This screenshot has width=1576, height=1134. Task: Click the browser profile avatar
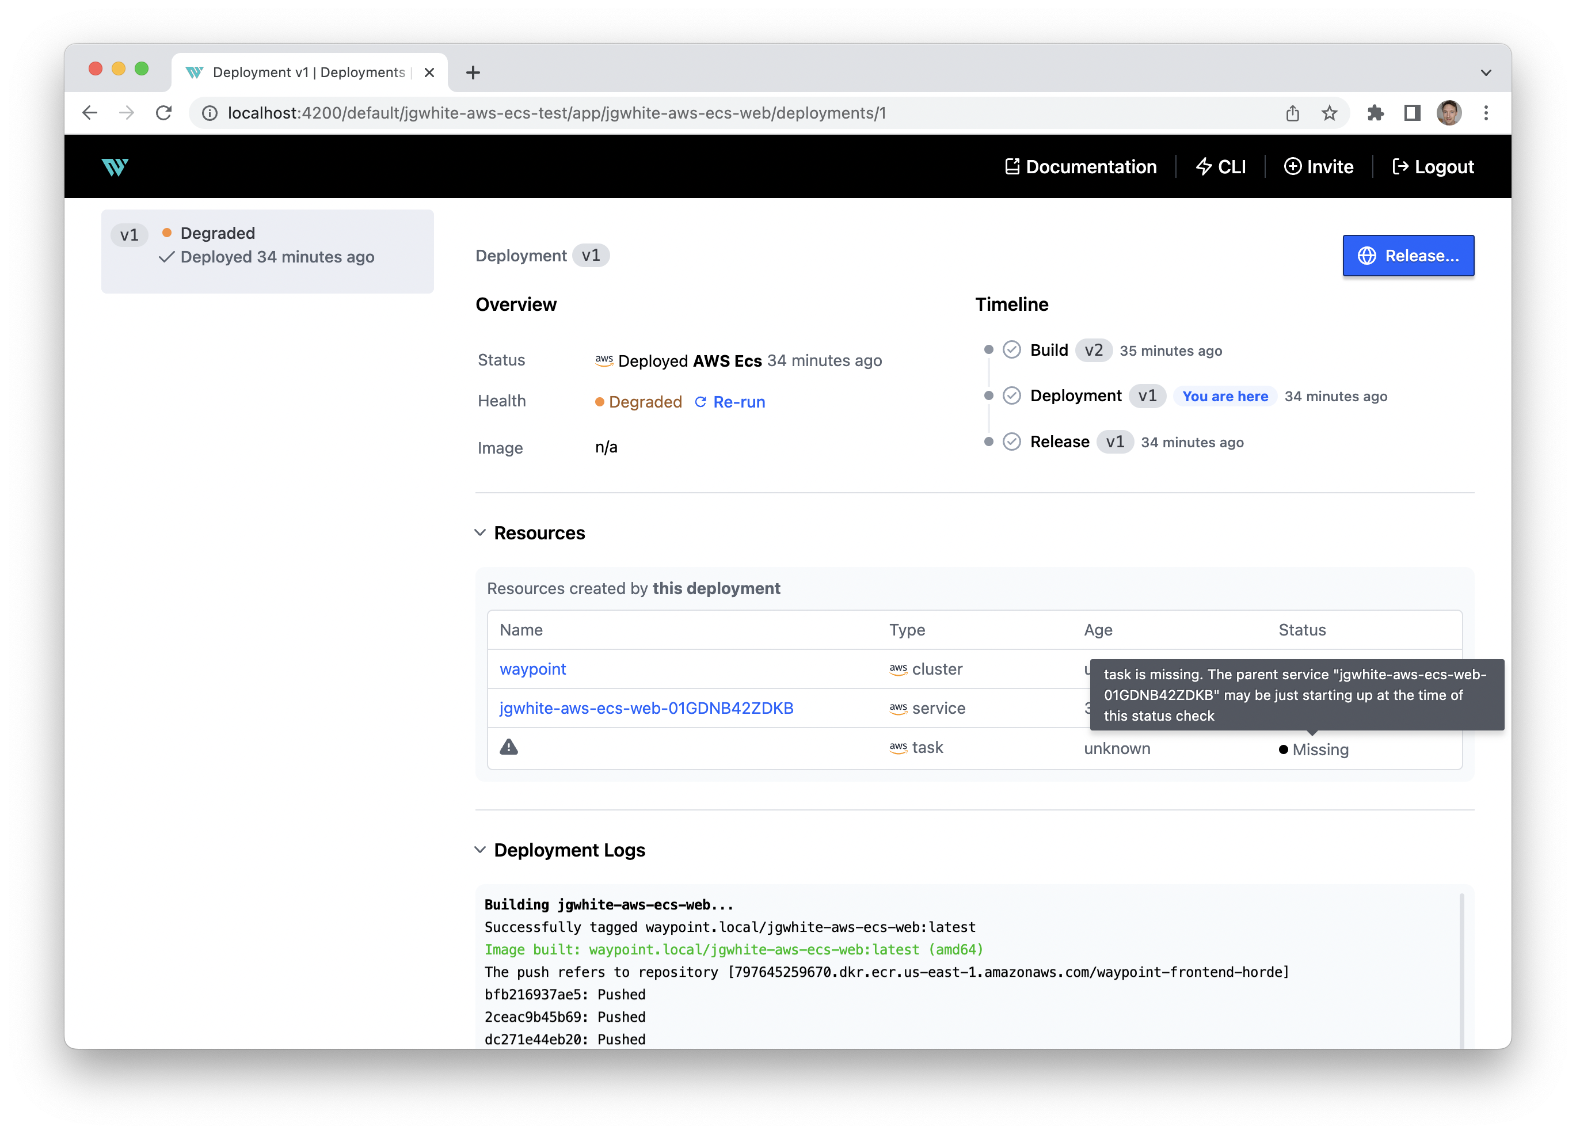point(1449,113)
